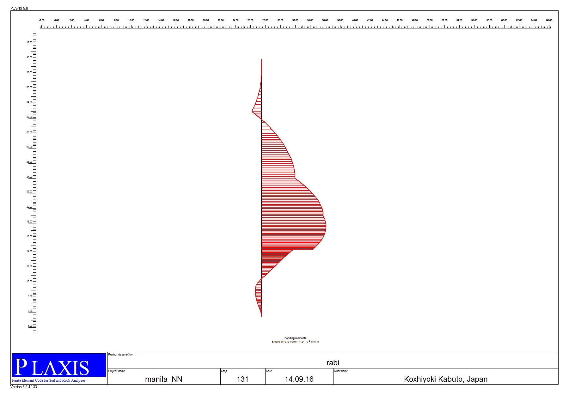Click "32.00" on the vertical ruler
569x395 pixels.
[x=29, y=117]
